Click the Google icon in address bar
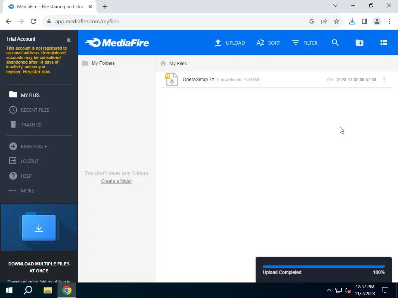Viewport: 398px width, 298px height. [x=312, y=22]
